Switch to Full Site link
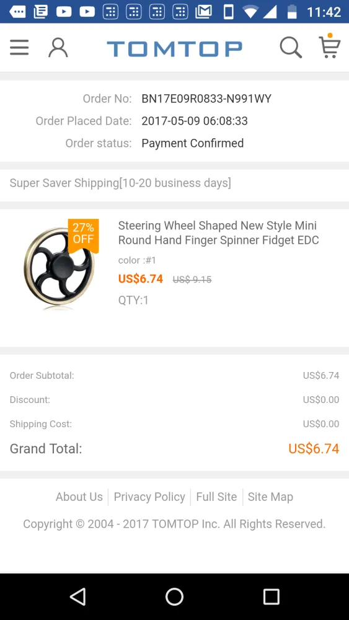Screen dimensions: 349x620 [216, 497]
